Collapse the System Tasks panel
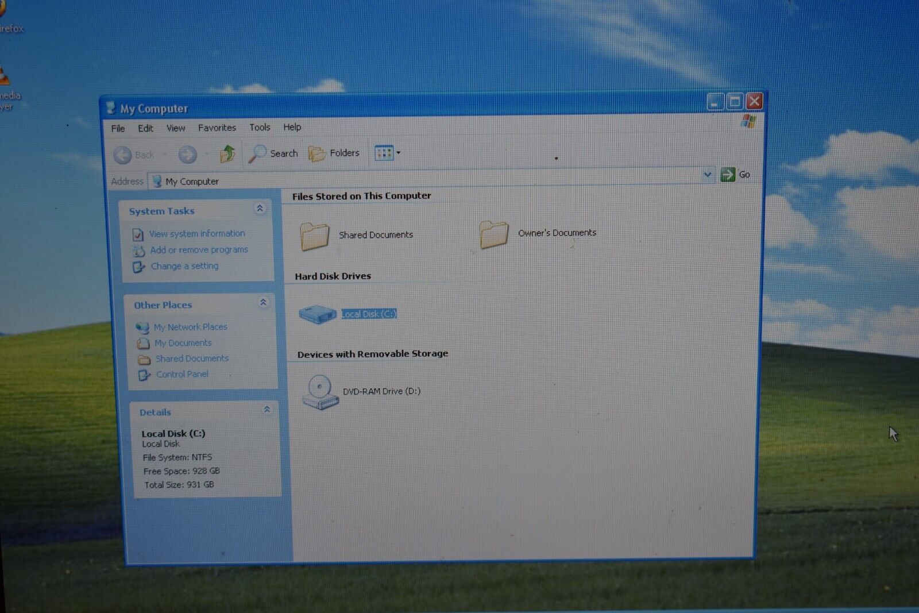Image resolution: width=919 pixels, height=613 pixels. click(260, 208)
